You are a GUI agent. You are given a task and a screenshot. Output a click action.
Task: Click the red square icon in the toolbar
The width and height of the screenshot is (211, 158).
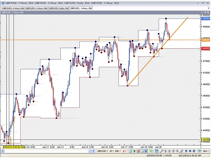[x=138, y=151]
